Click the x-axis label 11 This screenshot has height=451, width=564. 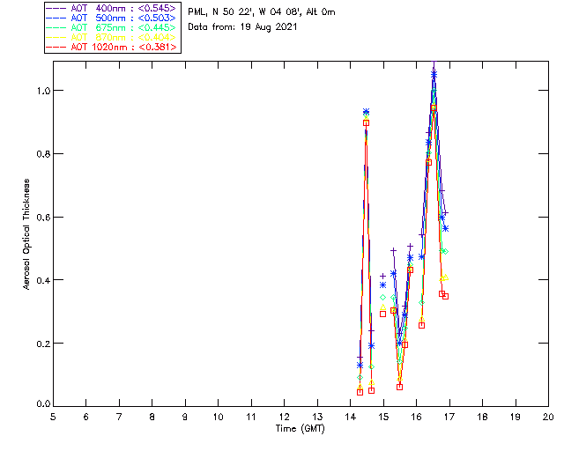coord(251,417)
